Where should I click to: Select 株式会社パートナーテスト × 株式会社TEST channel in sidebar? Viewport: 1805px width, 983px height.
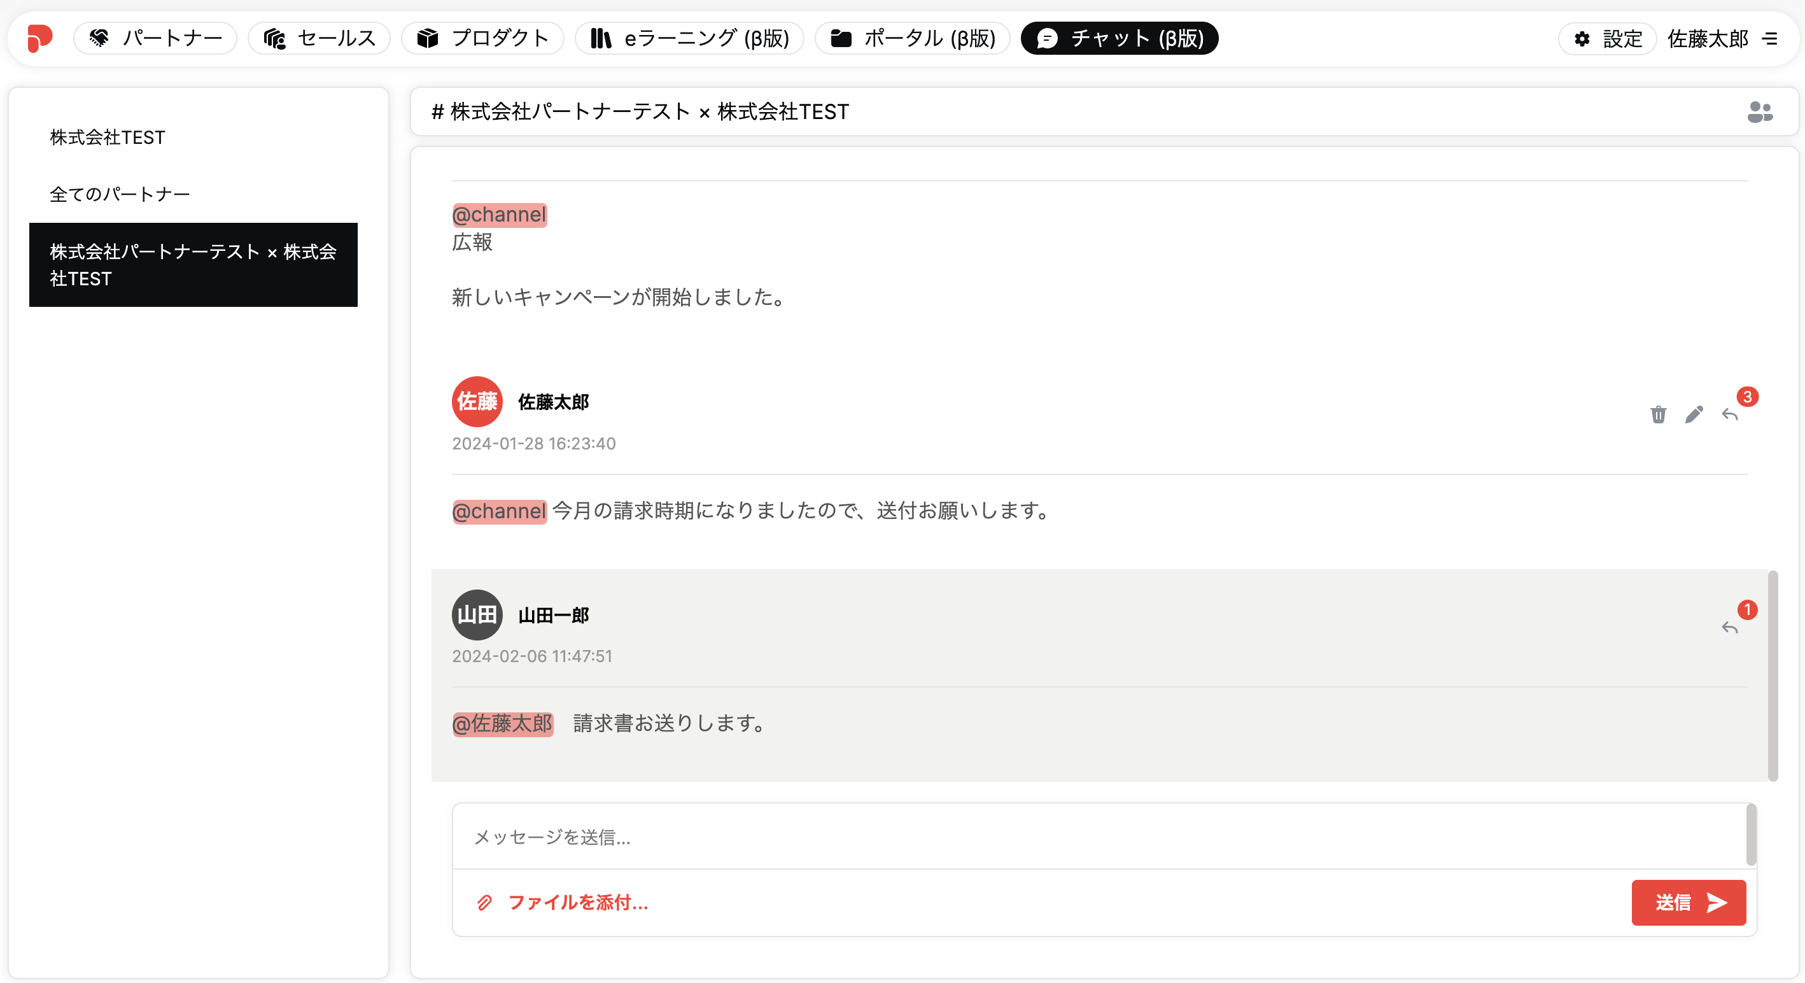(x=193, y=265)
